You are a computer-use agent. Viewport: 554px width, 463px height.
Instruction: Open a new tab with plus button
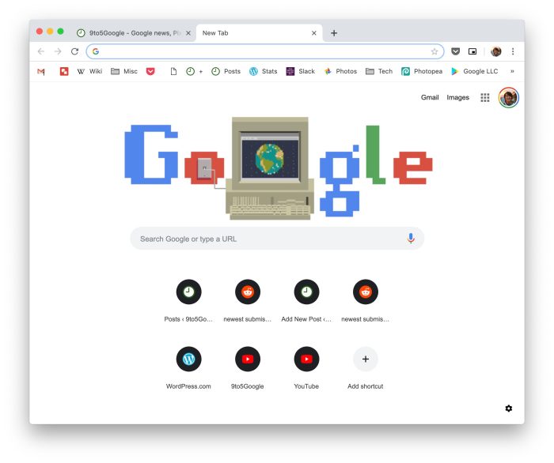[333, 33]
